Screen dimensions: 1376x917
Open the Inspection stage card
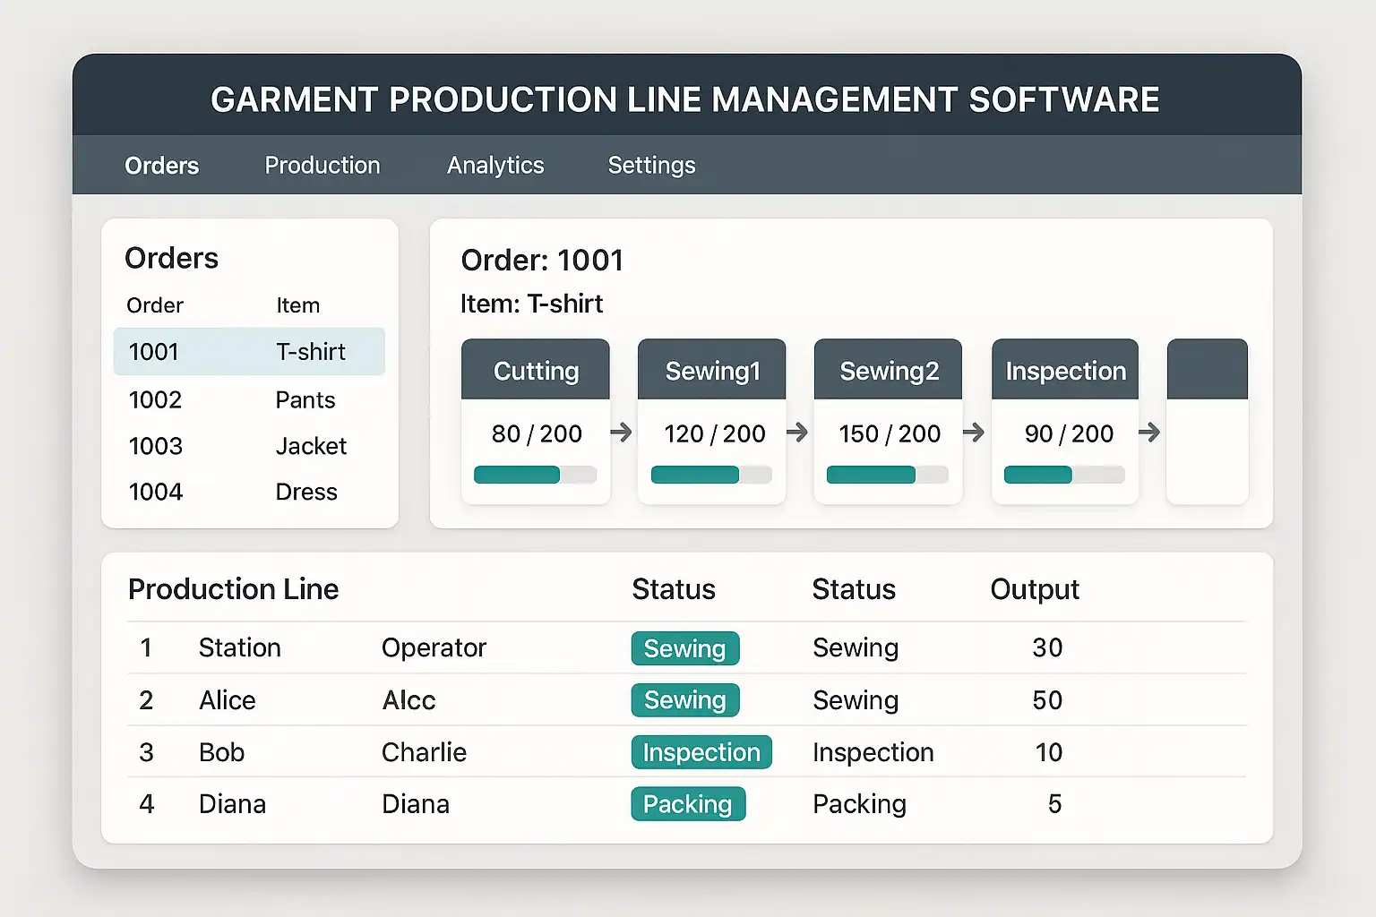point(1065,371)
